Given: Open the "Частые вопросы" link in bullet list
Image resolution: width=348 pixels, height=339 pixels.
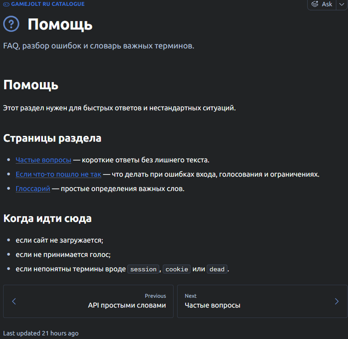Looking at the screenshot, I should [x=43, y=160].
